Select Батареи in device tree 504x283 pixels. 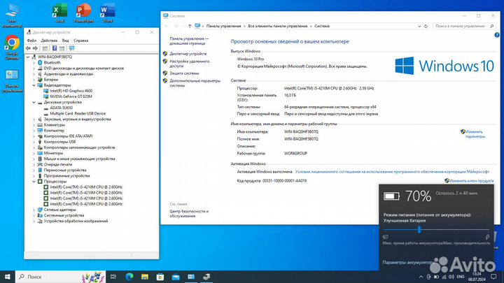coord(51,80)
